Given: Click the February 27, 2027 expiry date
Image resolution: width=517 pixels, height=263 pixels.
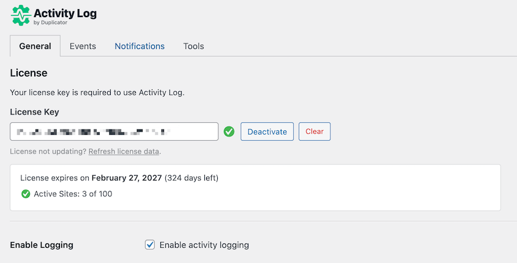Looking at the screenshot, I should click(127, 178).
